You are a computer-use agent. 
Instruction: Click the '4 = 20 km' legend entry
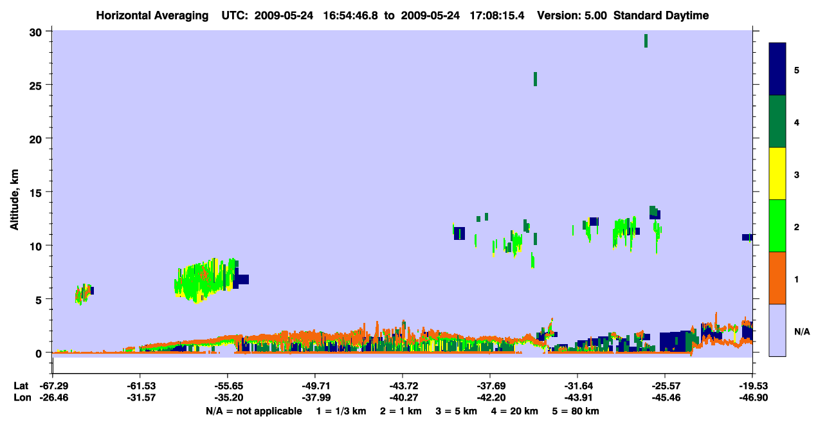click(513, 411)
